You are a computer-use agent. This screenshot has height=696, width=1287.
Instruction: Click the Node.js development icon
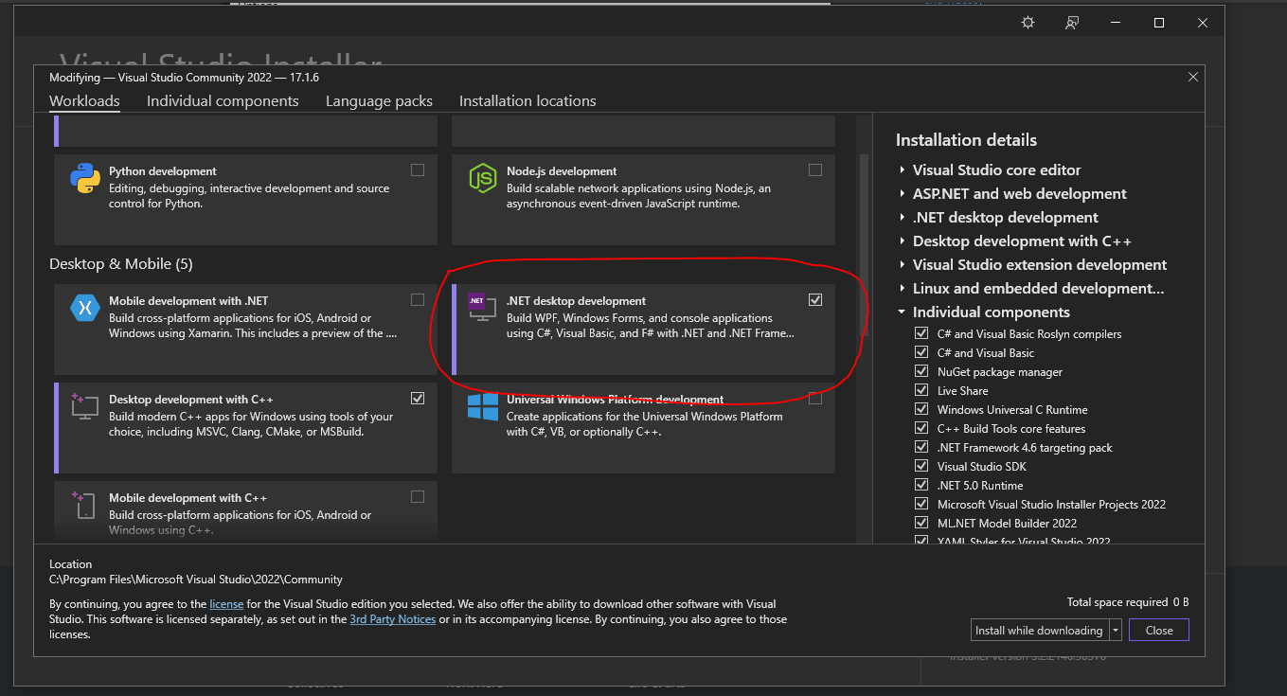pyautogui.click(x=483, y=178)
